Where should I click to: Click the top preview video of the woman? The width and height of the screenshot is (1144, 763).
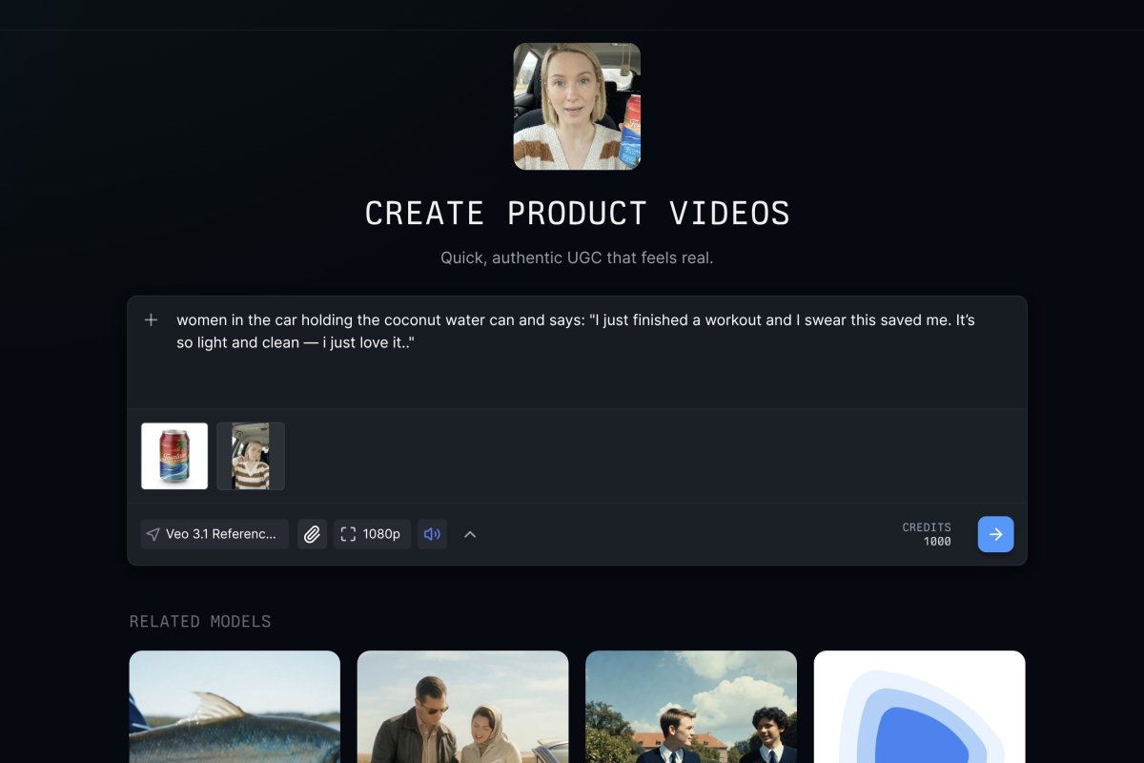point(577,106)
